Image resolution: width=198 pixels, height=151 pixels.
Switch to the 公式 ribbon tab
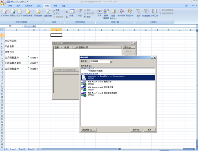pyautogui.click(x=39, y=6)
